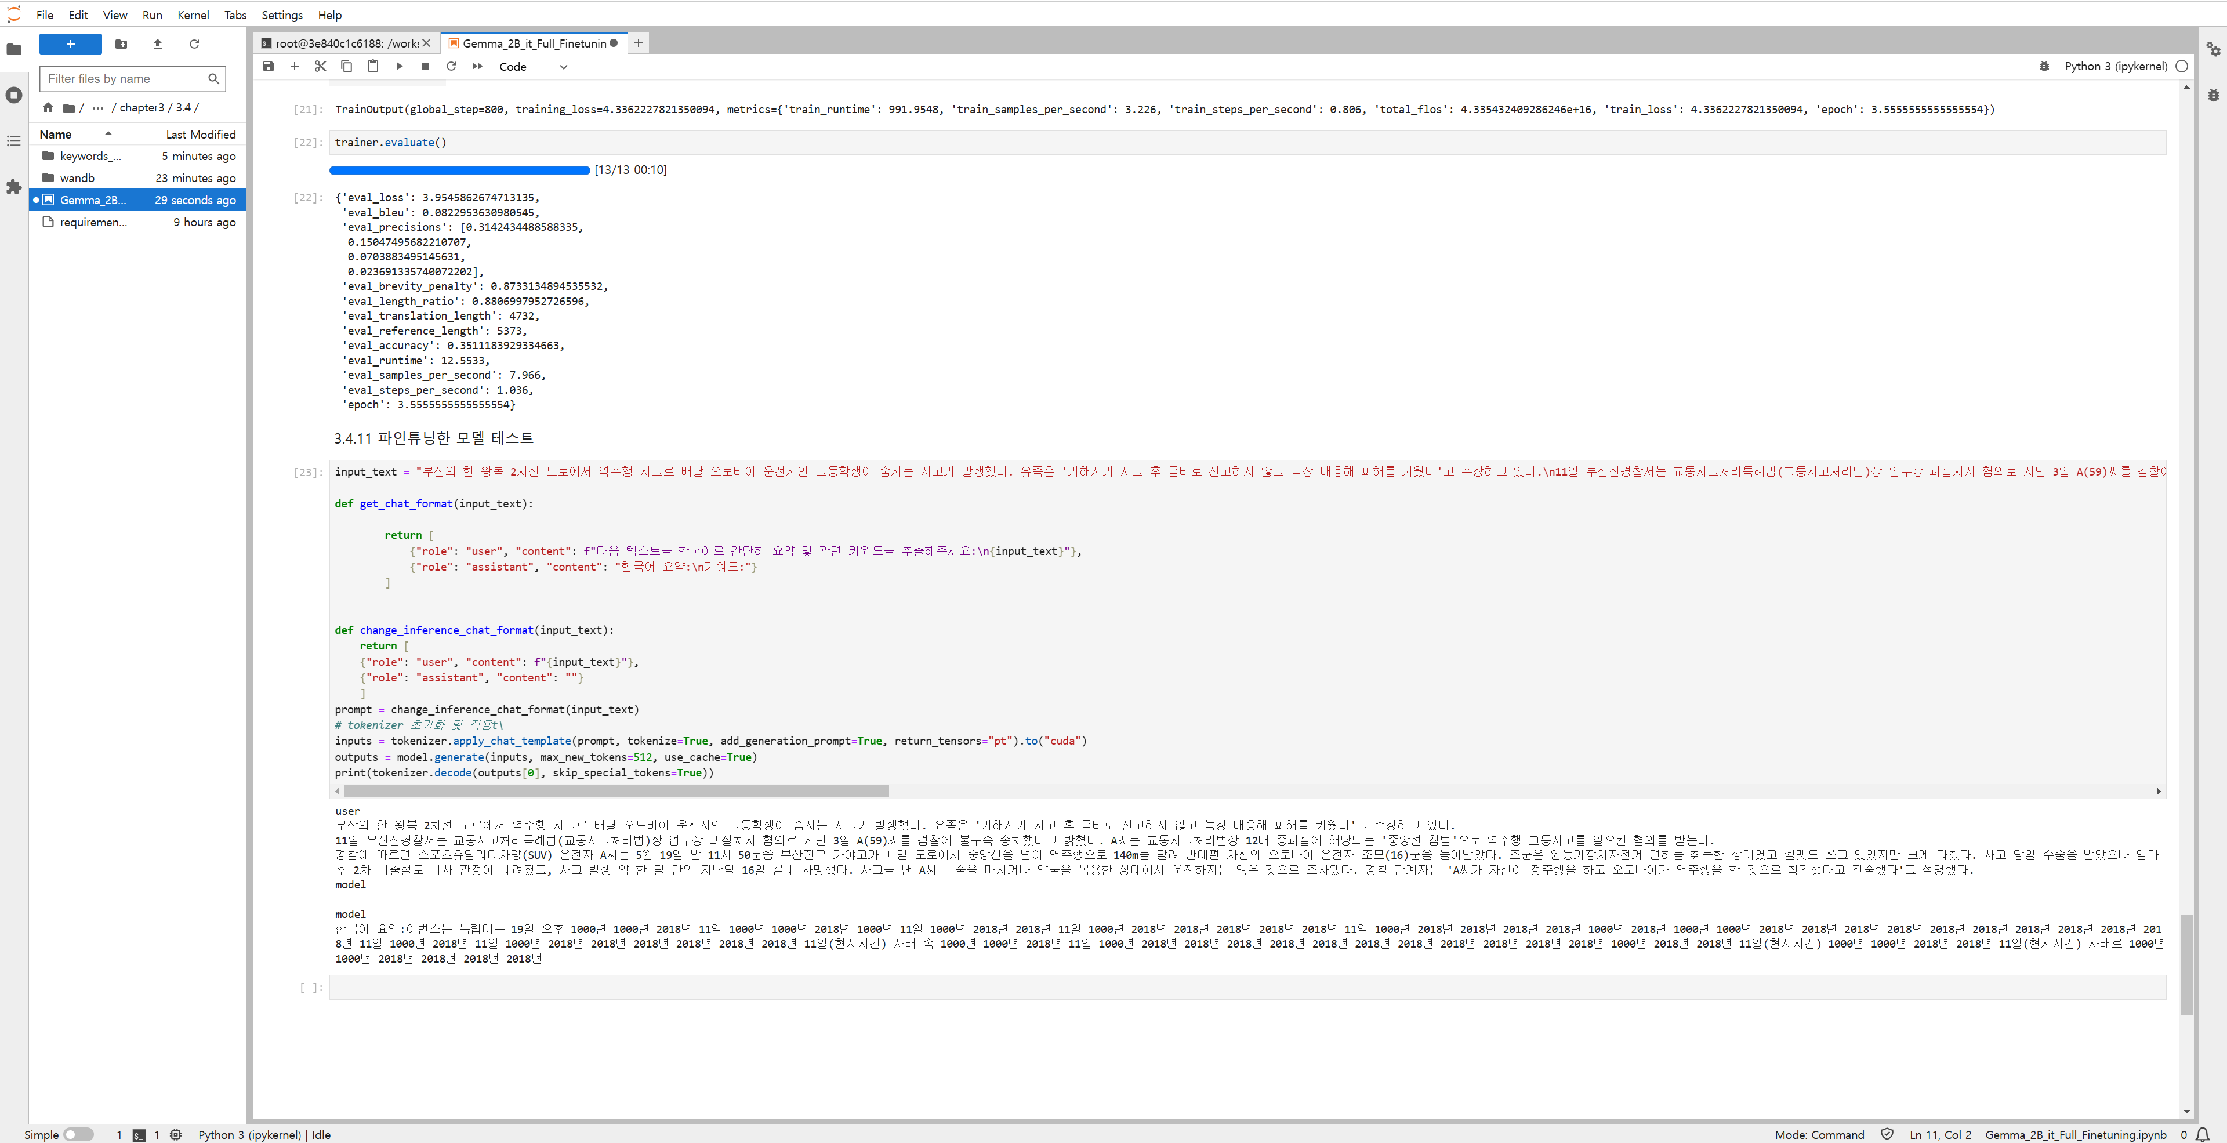This screenshot has height=1143, width=2227.
Task: Restart kernel and run all cells
Action: click(477, 67)
